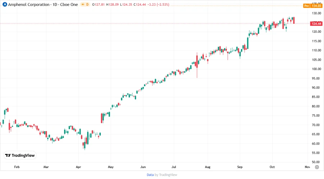Click the 'Feb' label on time axis
This screenshot has height=179, width=324.
click(17, 167)
